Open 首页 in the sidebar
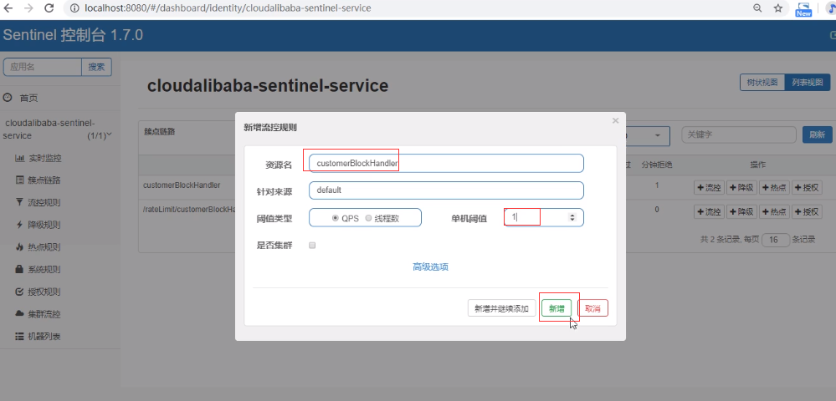Viewport: 836px width, 401px height. point(28,98)
